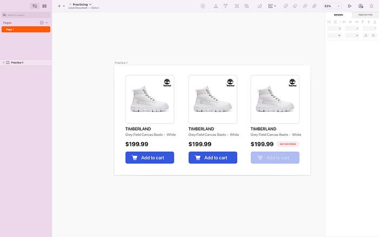Viewport: 379px width, 237px height.
Task: Click second card's Add to cart button
Action: point(213,157)
